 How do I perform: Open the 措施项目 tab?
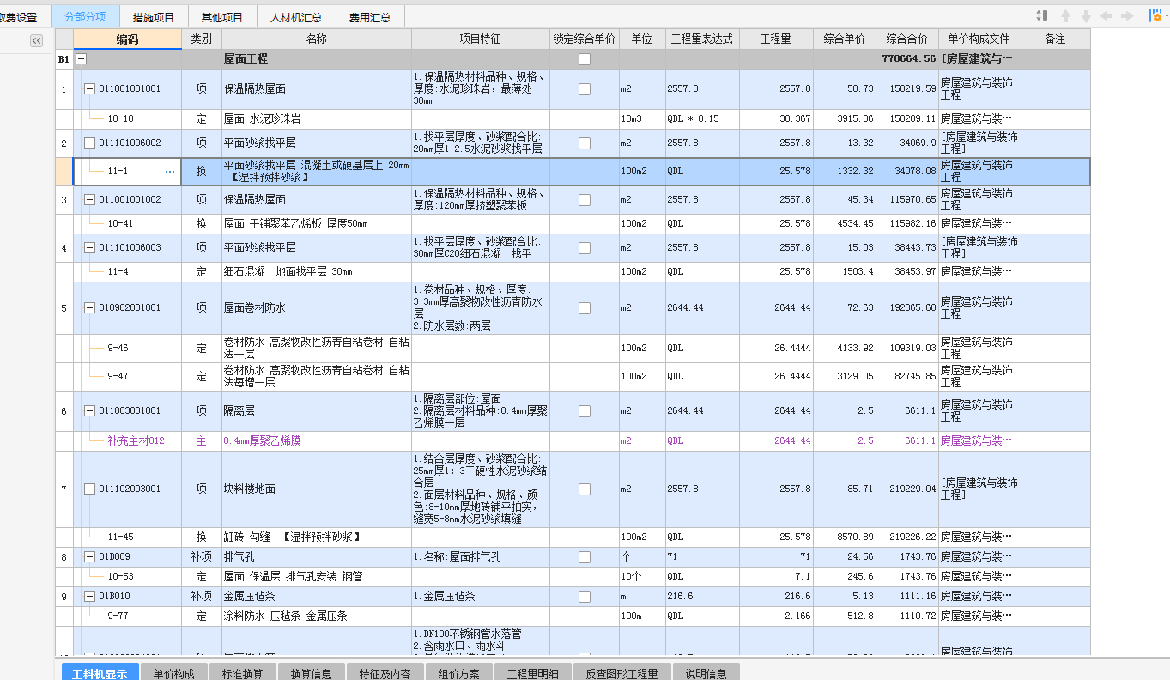pyautogui.click(x=154, y=17)
